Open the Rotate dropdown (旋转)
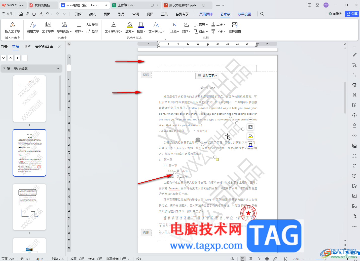 pyautogui.click(x=201, y=24)
